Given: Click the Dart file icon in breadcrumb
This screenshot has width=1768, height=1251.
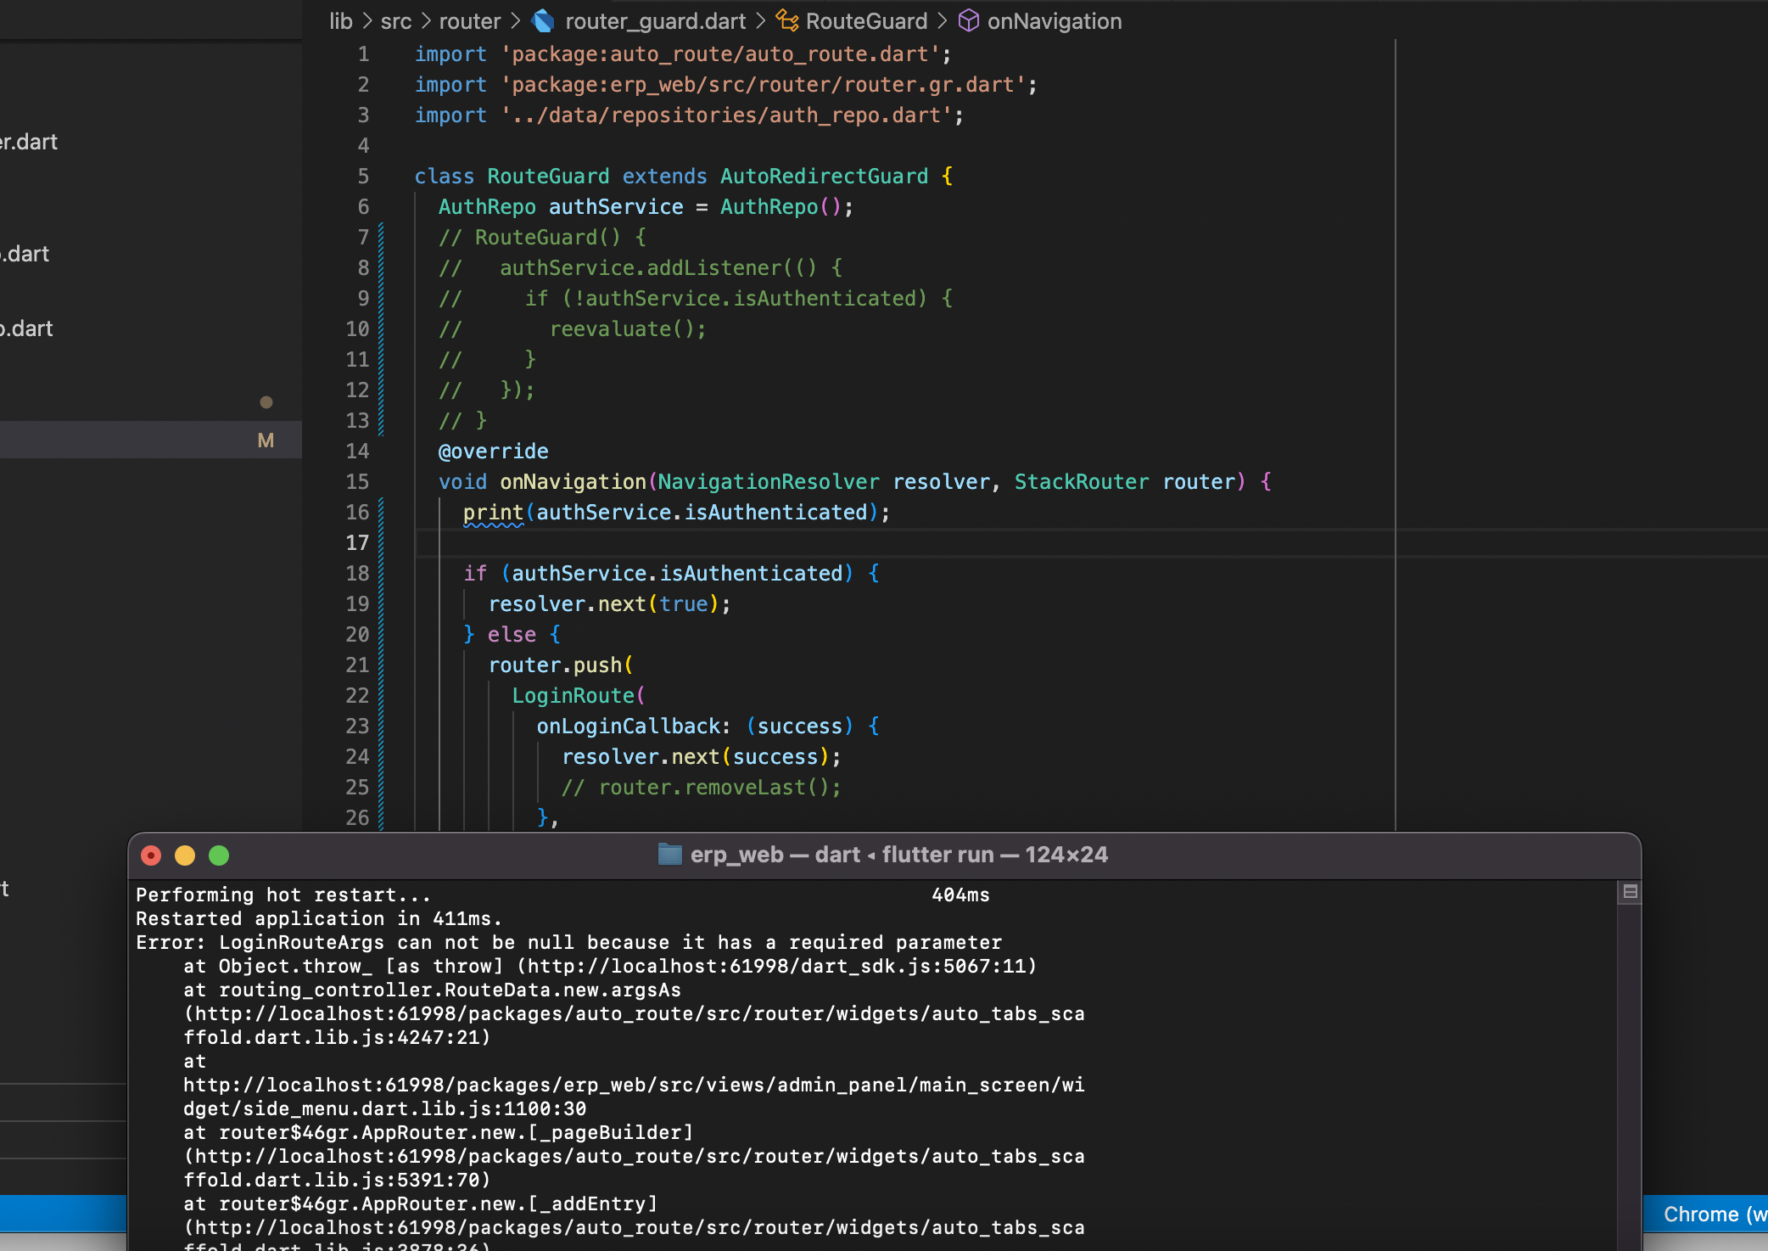Looking at the screenshot, I should coord(543,21).
